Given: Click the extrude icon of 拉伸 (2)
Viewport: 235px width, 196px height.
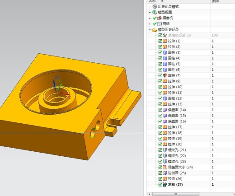Looking at the screenshot, I should point(165,47).
